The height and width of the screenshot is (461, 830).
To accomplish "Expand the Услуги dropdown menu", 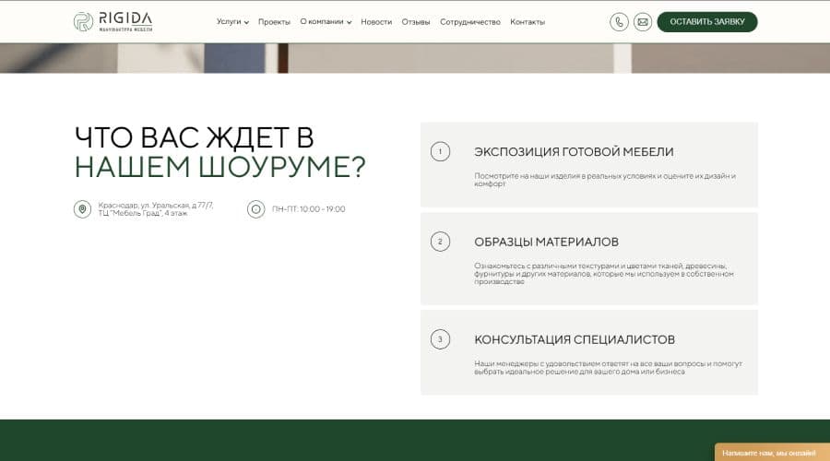I will click(x=232, y=22).
